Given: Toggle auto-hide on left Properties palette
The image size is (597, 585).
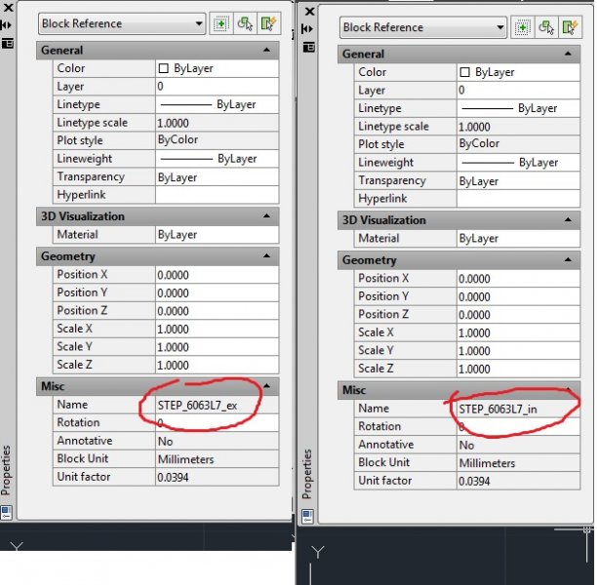Looking at the screenshot, I should pyautogui.click(x=7, y=25).
